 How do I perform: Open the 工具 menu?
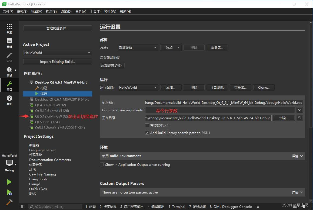[95, 11]
